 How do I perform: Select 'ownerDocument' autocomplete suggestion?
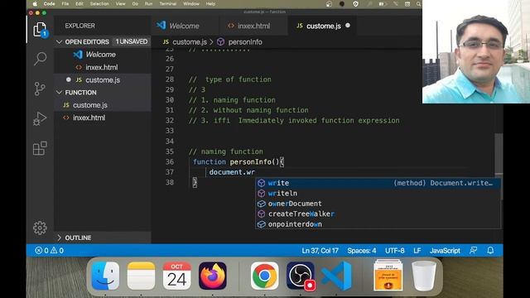pyautogui.click(x=378, y=204)
